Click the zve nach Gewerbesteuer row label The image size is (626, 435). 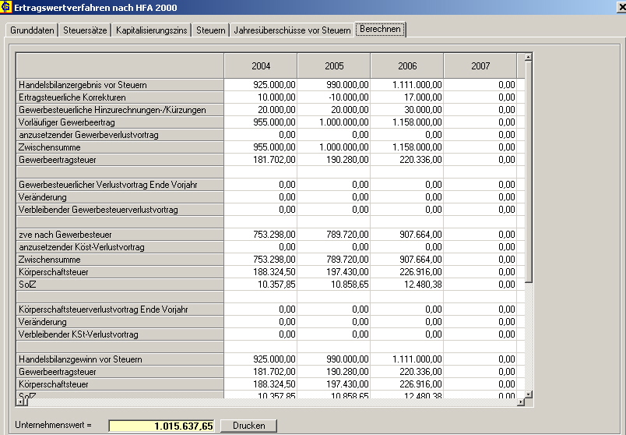click(x=120, y=235)
